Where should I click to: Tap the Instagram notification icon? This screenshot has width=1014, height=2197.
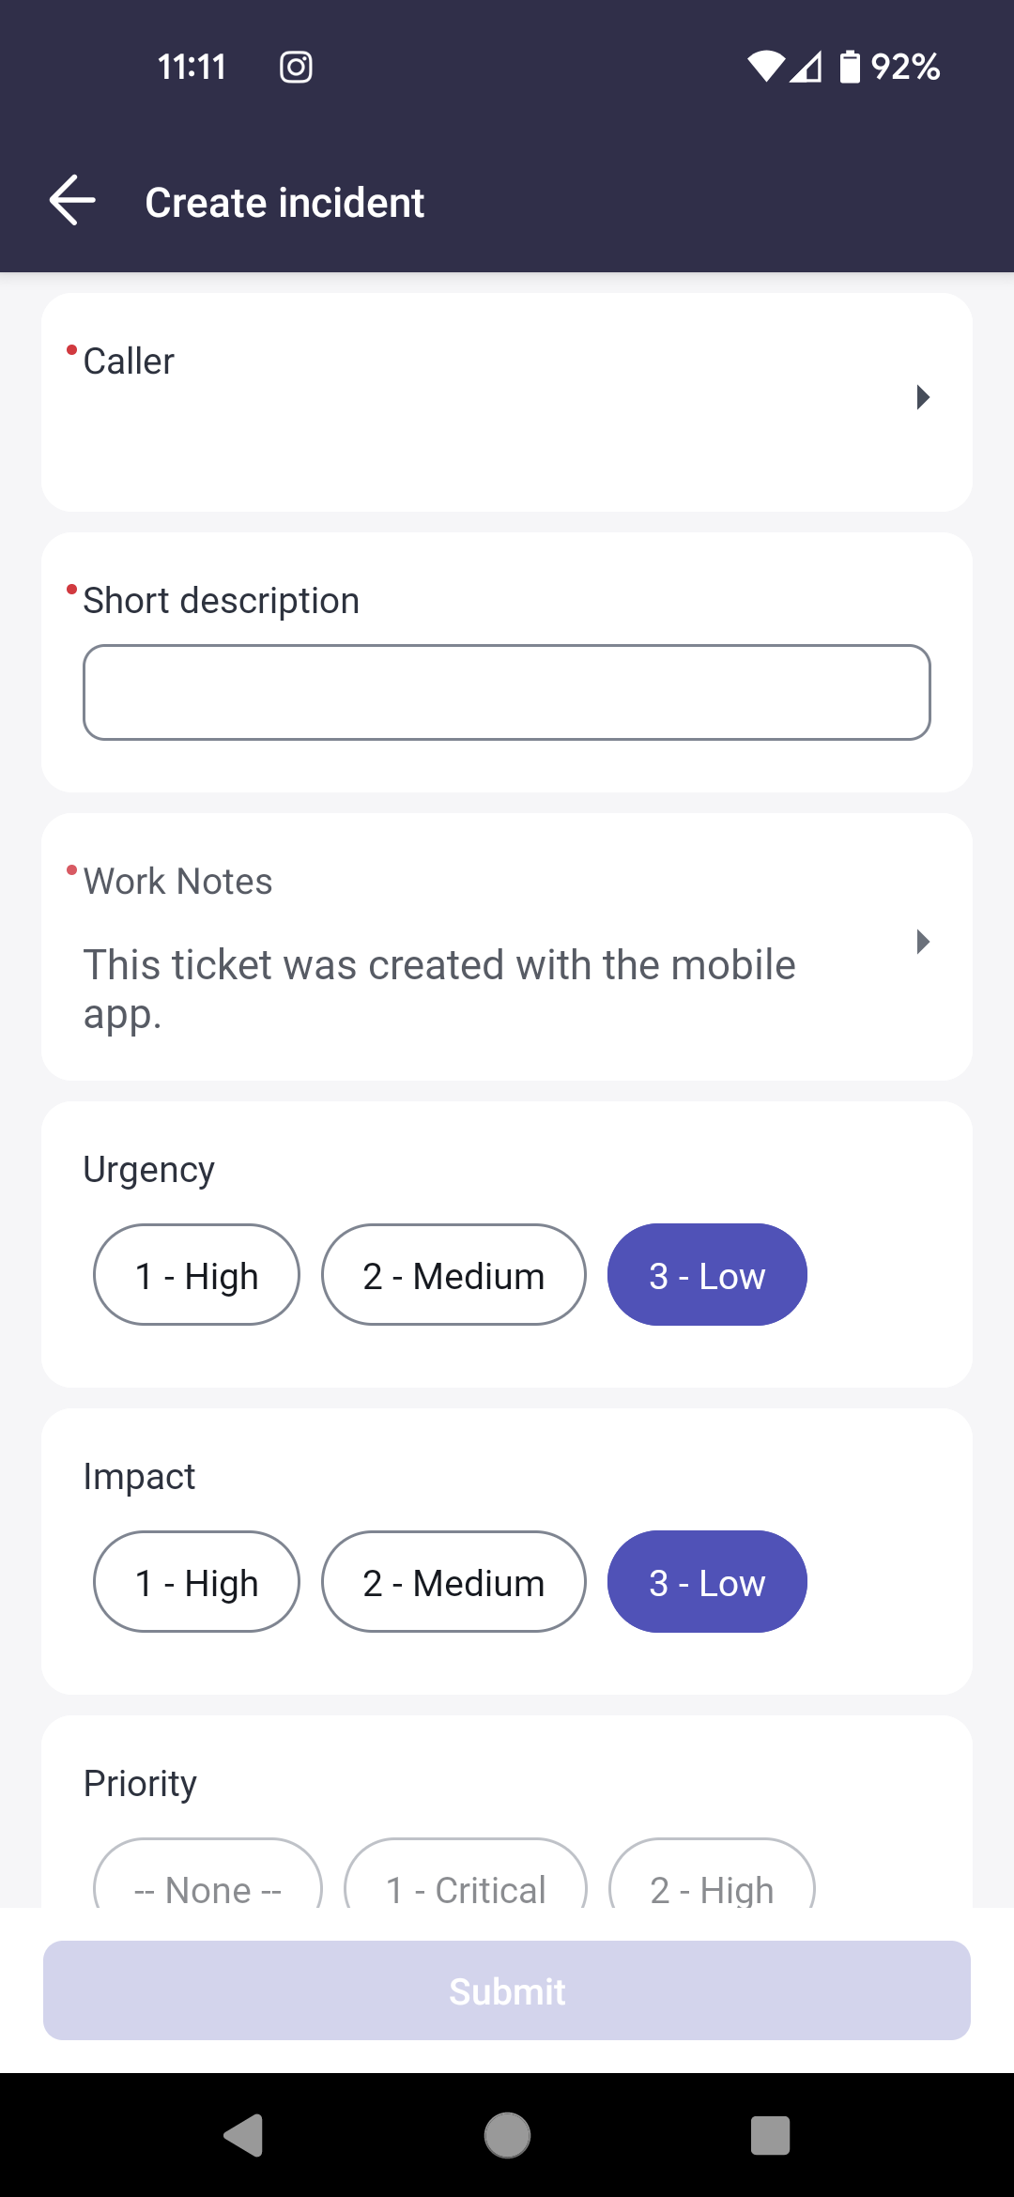(x=296, y=67)
